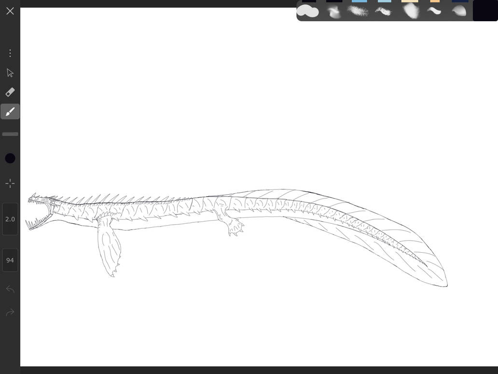The width and height of the screenshot is (498, 374).
Task: Undo the last stroke
Action: click(10, 289)
